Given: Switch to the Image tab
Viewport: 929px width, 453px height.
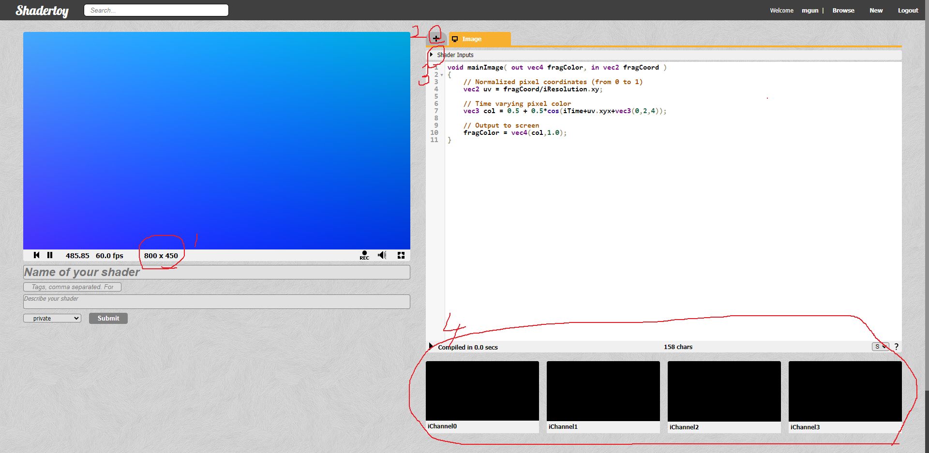Looking at the screenshot, I should pyautogui.click(x=479, y=39).
